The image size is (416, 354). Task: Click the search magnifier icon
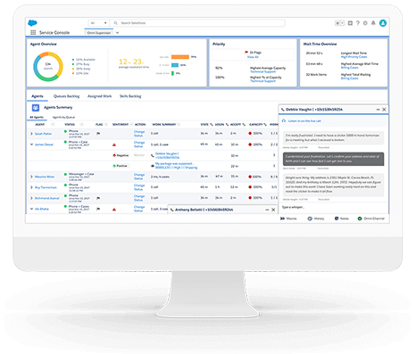click(116, 23)
